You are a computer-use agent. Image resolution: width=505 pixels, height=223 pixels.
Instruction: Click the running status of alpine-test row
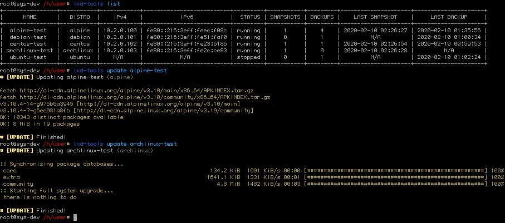pos(248,31)
